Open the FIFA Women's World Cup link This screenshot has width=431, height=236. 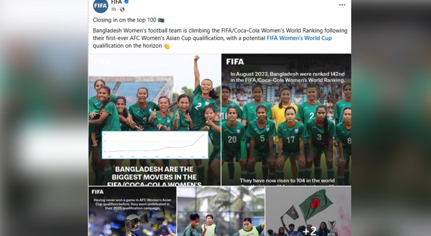pos(299,38)
